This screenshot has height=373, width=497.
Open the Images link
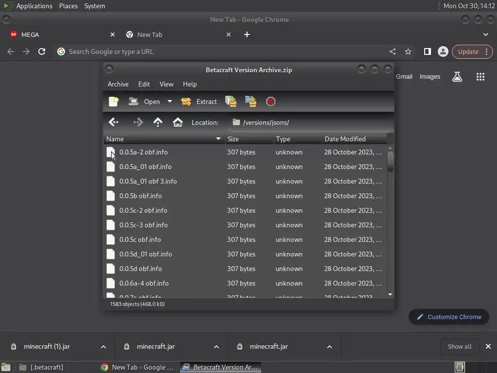click(x=430, y=76)
